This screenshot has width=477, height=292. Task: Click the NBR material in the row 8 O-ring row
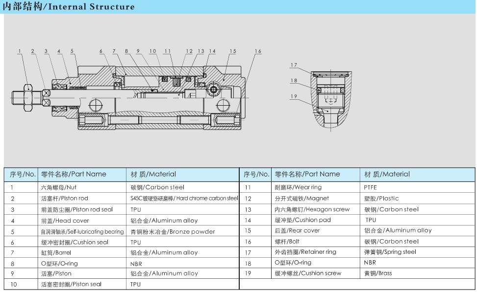click(136, 264)
